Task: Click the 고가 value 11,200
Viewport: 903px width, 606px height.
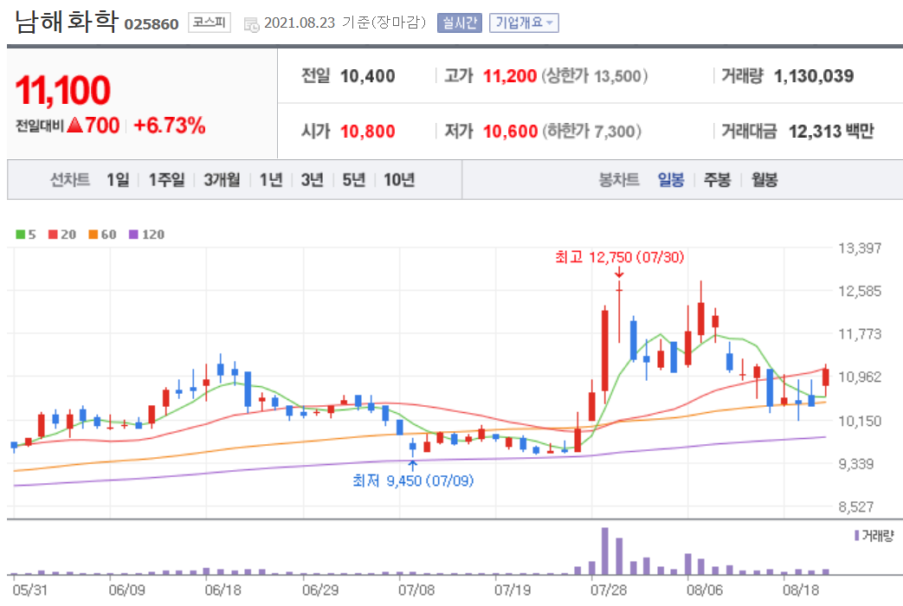Action: 510,76
